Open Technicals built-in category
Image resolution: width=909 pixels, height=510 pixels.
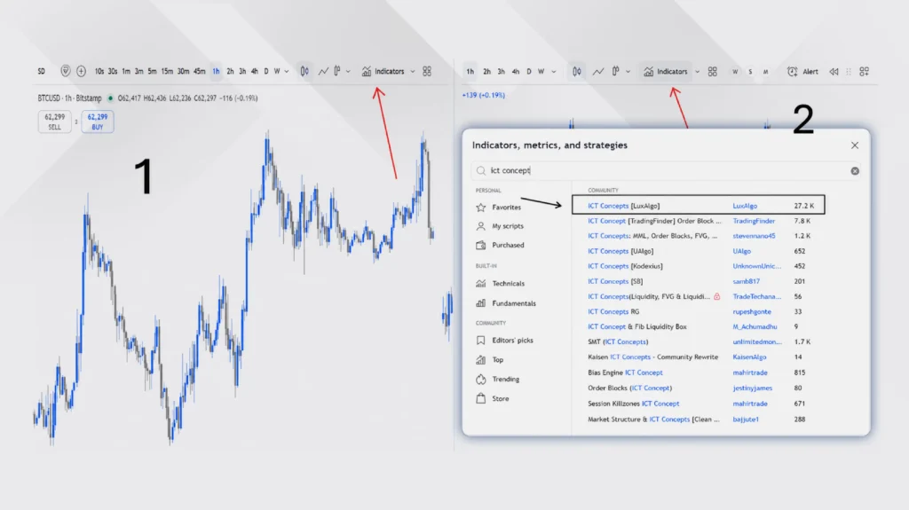coord(501,284)
